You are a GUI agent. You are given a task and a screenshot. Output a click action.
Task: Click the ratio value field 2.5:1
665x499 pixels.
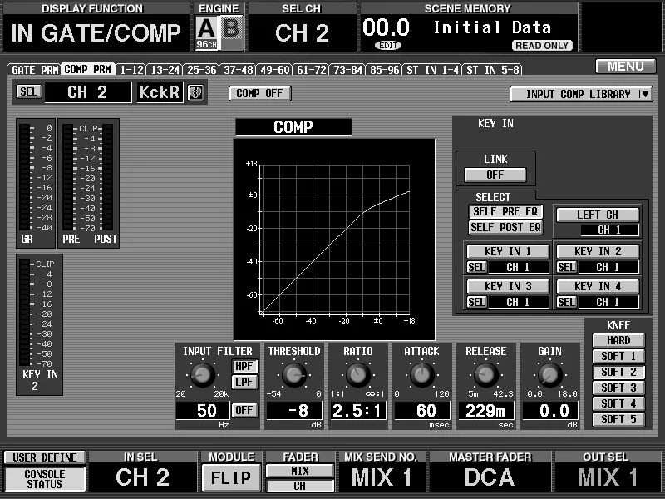click(358, 410)
